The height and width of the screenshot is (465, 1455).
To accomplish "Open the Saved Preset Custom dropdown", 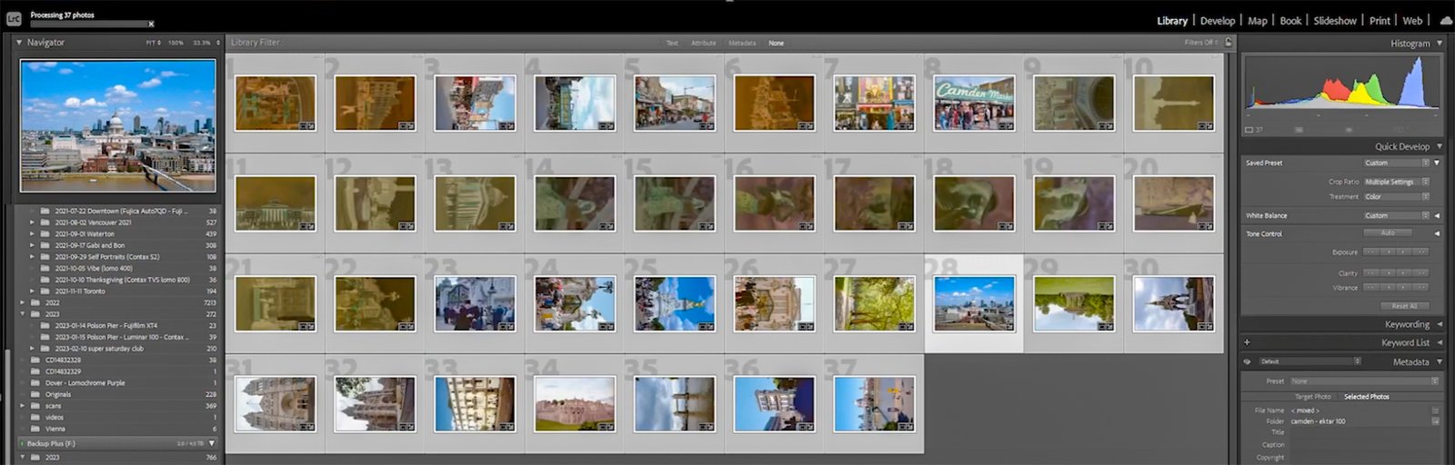I will point(1396,163).
